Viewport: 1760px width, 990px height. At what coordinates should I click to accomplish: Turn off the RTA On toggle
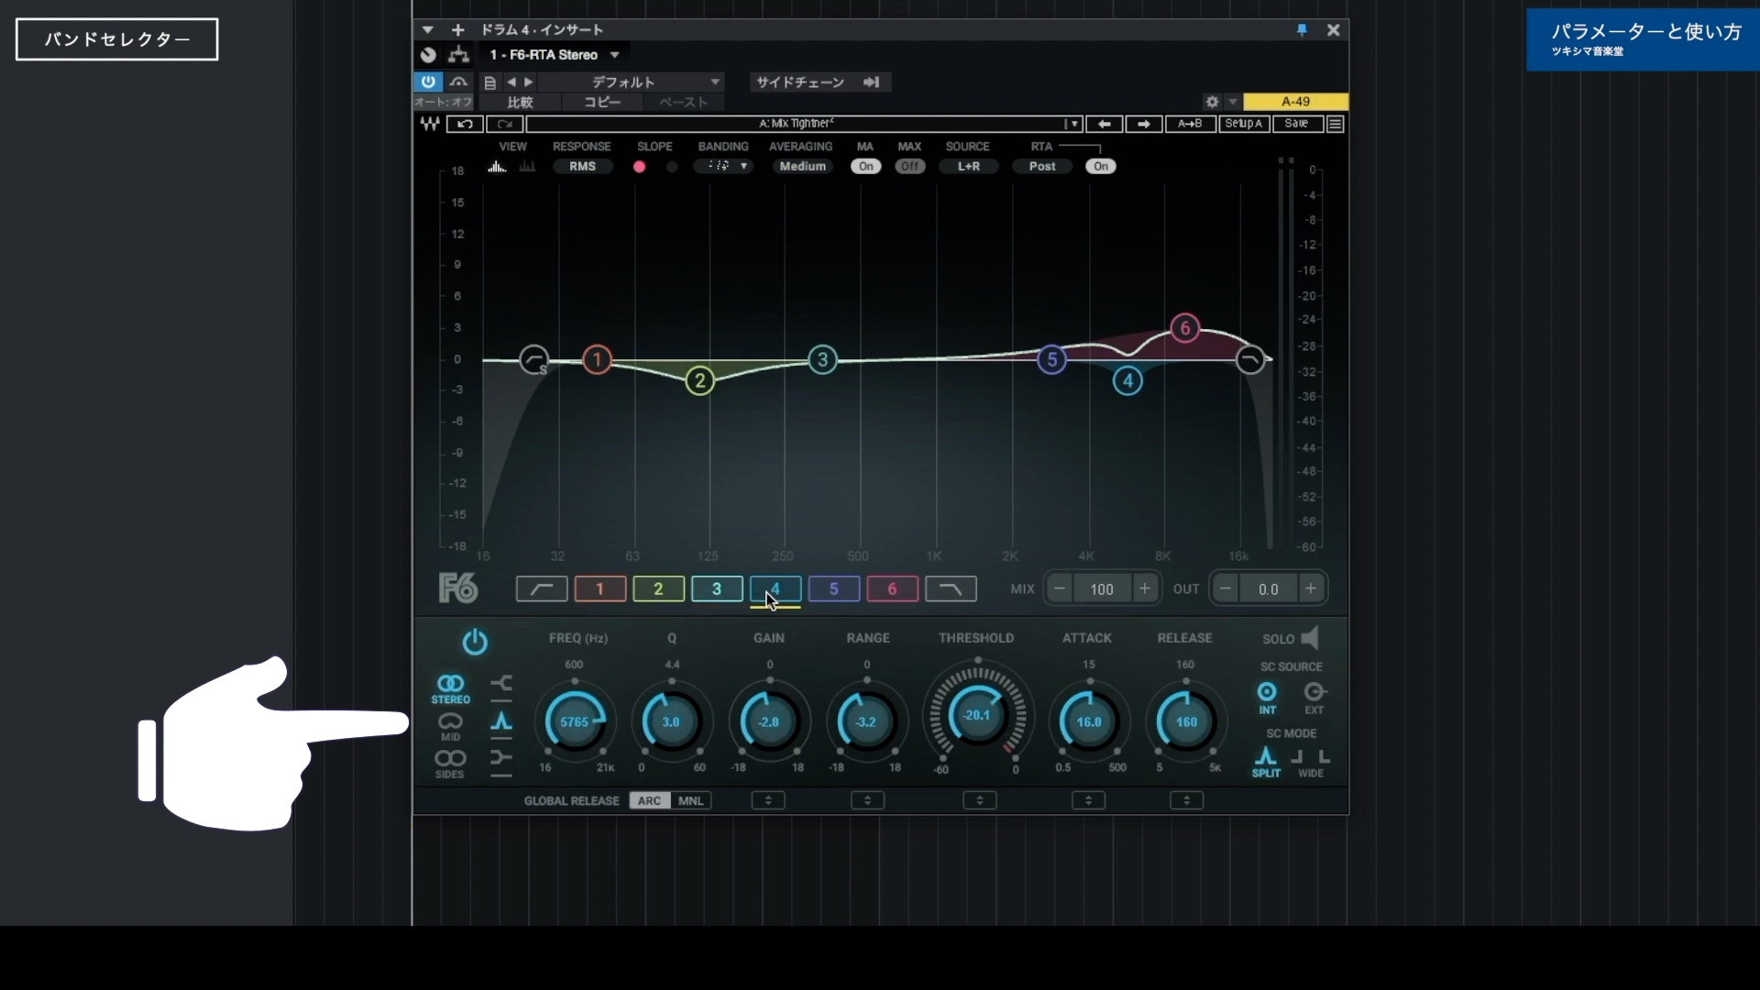click(x=1101, y=166)
